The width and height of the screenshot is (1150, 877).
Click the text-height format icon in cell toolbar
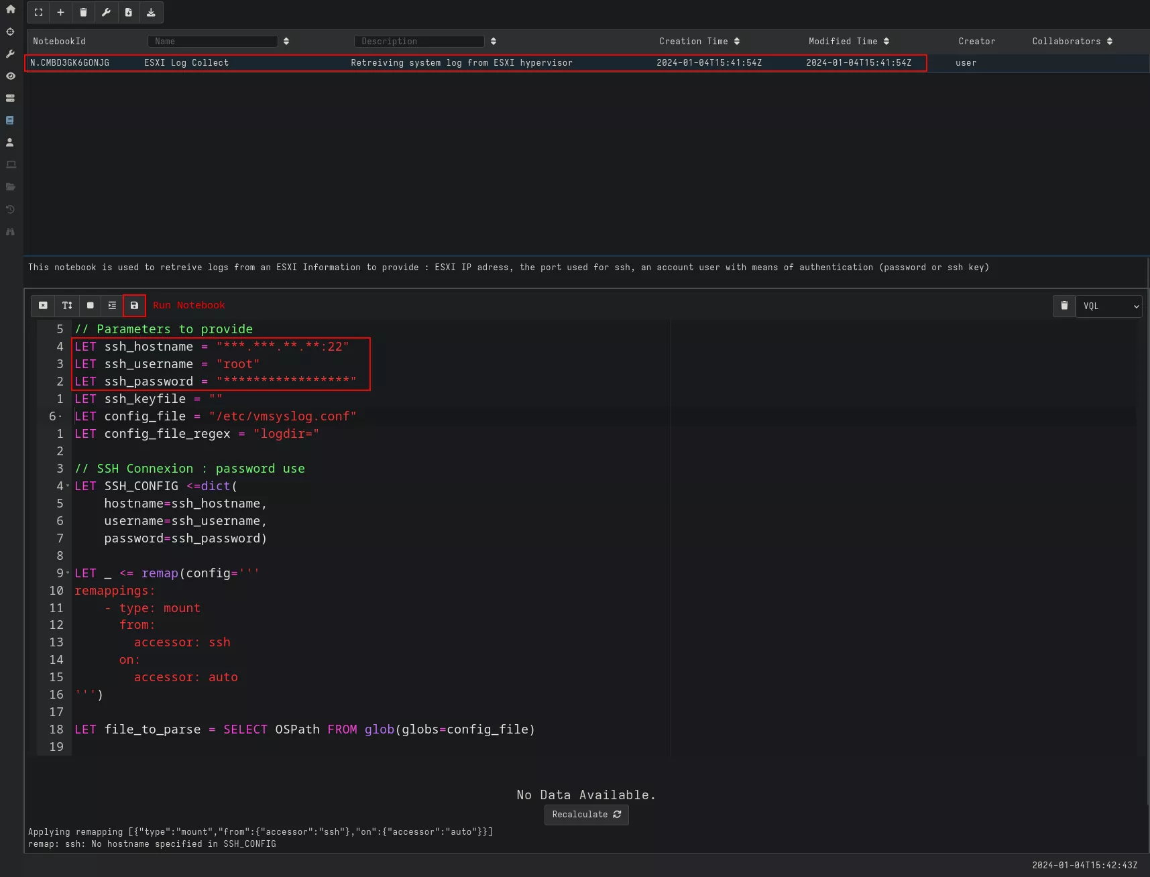click(x=67, y=305)
